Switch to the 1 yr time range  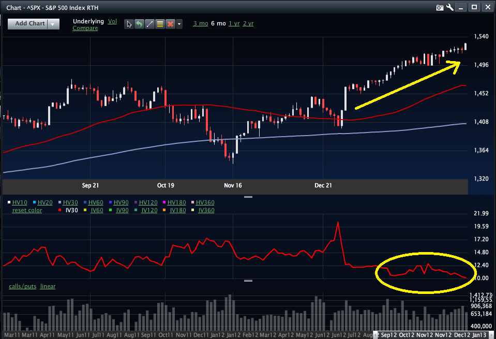click(234, 23)
